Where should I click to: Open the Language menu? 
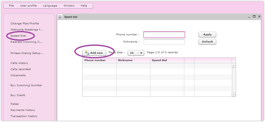pyautogui.click(x=50, y=6)
